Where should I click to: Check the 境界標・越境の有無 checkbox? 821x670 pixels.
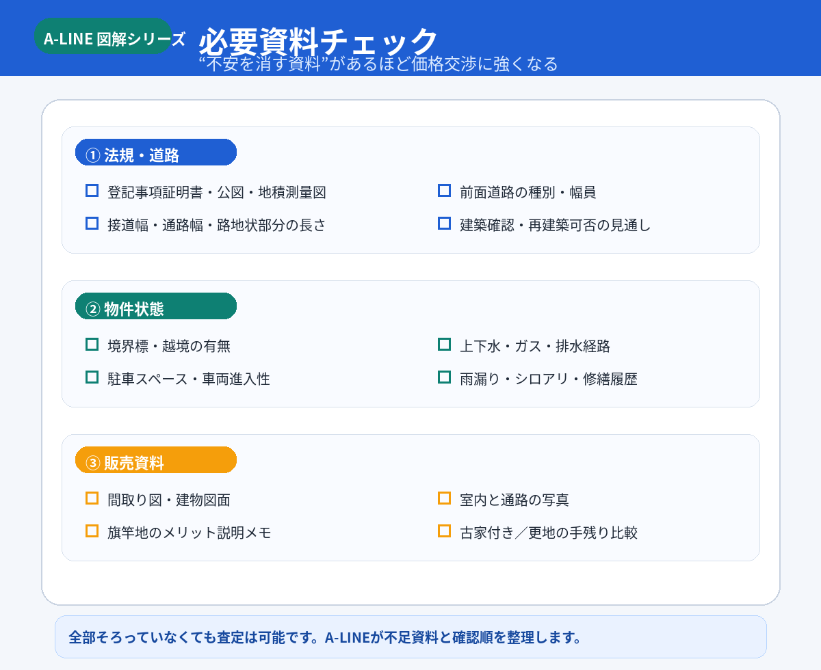[x=92, y=345]
